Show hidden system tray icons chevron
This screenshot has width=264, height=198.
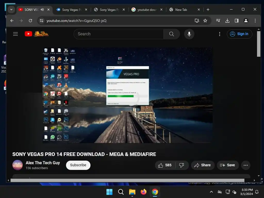pyautogui.click(x=211, y=192)
